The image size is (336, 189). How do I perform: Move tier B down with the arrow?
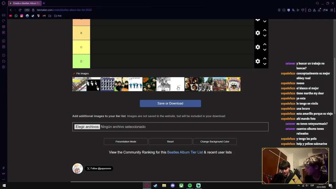[x=265, y=36]
